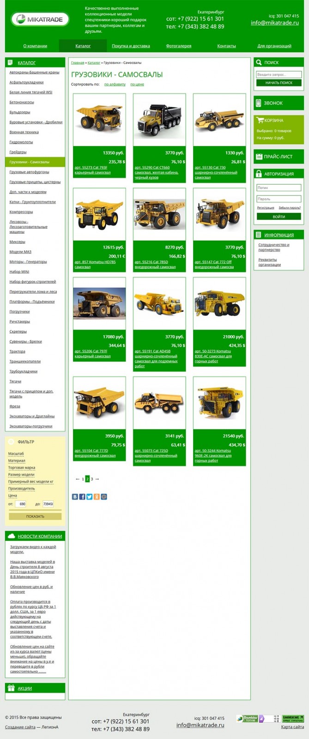Click the НАЧАТЬ ПОИСК button
Screen dimensions: 309x739
[x=279, y=83]
